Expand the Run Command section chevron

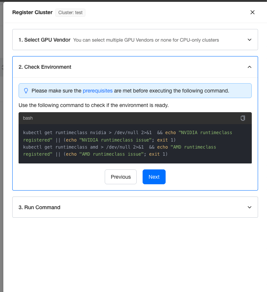[250, 207]
